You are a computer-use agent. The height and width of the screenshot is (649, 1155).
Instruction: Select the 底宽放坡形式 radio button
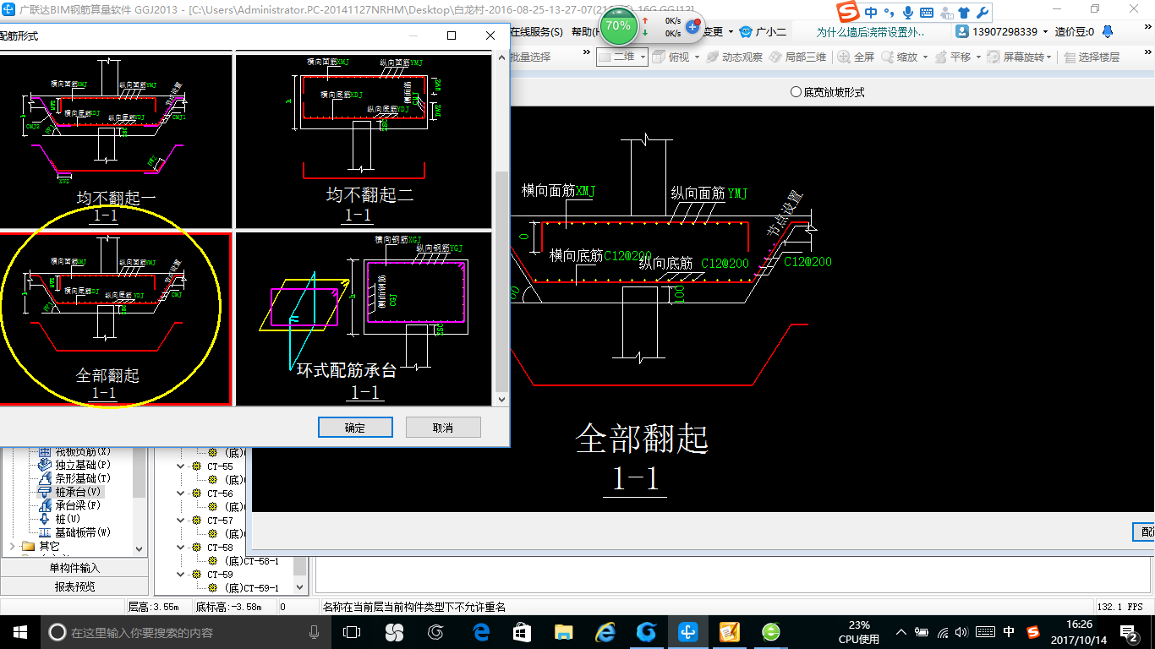coord(796,92)
